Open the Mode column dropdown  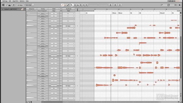click(59, 9)
